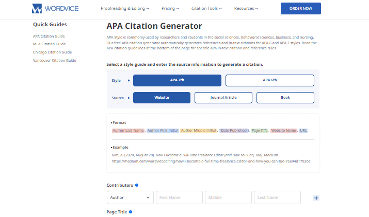Image resolution: width=369 pixels, height=217 pixels.
Task: Expand the Pricing menu
Action: tap(170, 8)
